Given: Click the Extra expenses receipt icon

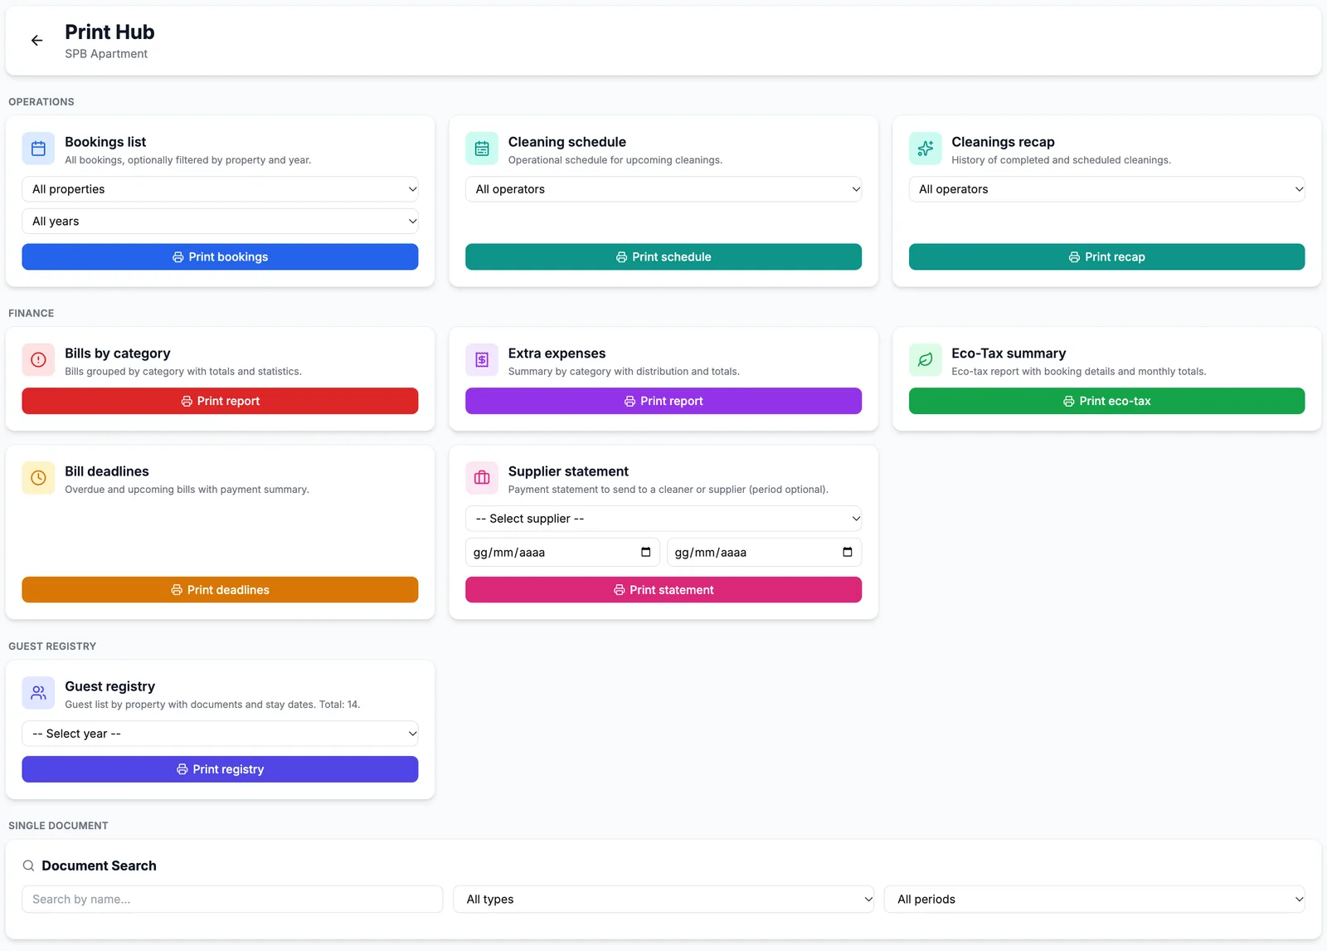Looking at the screenshot, I should tap(482, 360).
